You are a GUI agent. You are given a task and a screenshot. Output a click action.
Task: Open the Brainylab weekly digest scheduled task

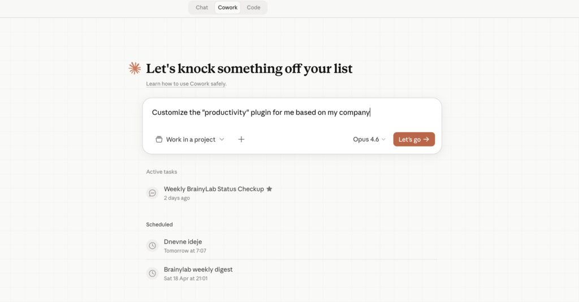(198, 270)
